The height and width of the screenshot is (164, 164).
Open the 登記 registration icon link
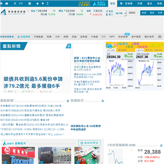tap(109, 11)
